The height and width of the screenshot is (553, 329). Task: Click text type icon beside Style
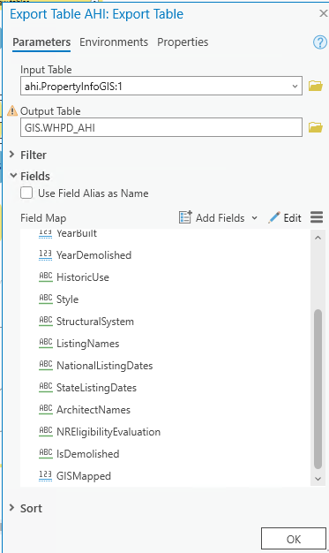(46, 299)
